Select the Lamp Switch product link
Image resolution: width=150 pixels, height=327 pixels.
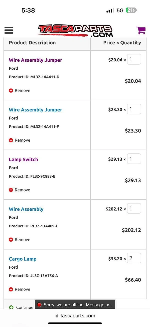tap(23, 159)
